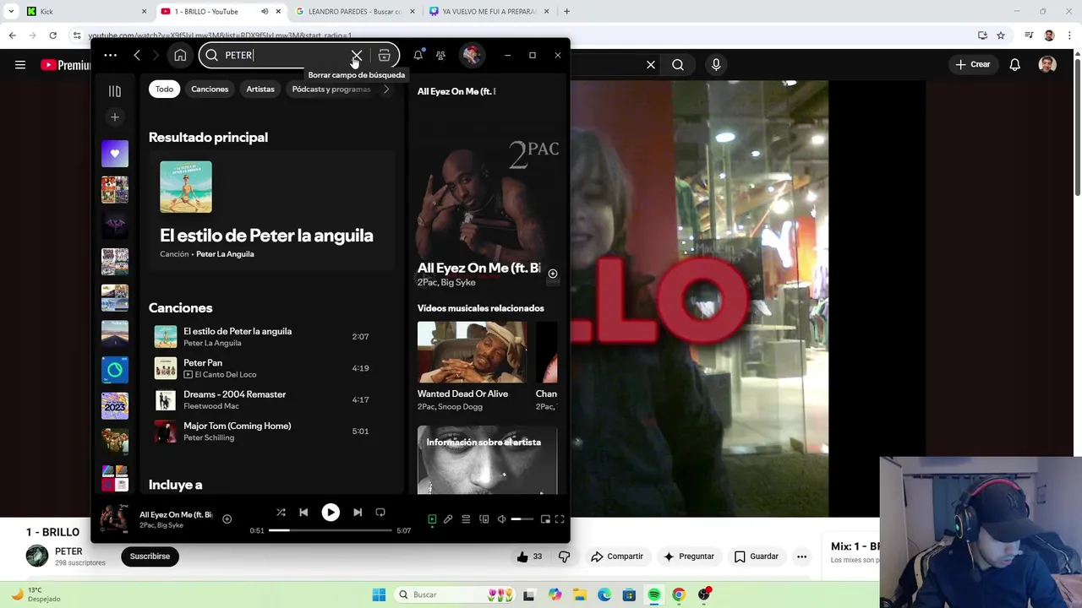Open the Chrome tab search dropdown arrow
Viewport: 1082px width, 608px height.
(x=11, y=12)
